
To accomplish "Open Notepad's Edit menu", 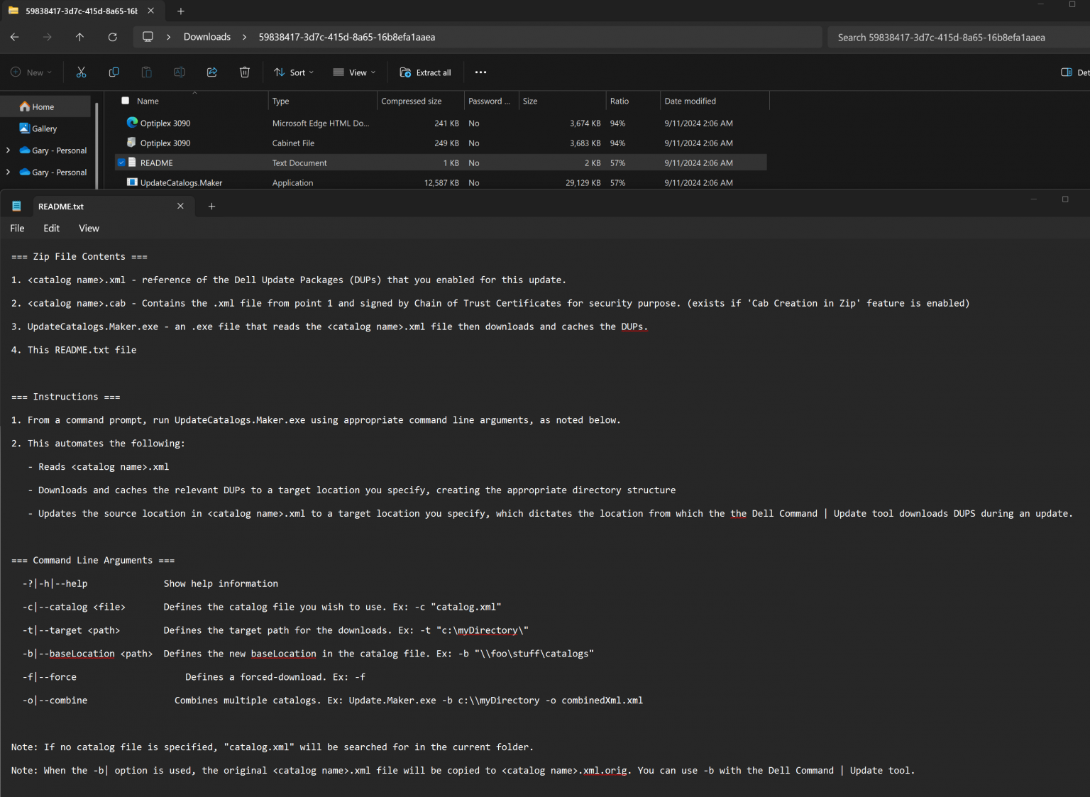I will point(50,228).
